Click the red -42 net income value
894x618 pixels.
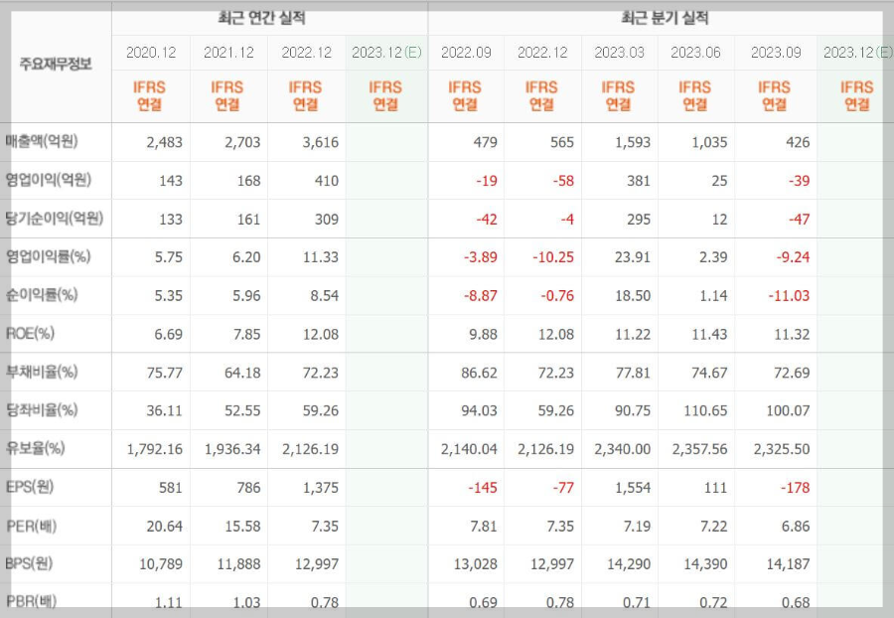(487, 219)
